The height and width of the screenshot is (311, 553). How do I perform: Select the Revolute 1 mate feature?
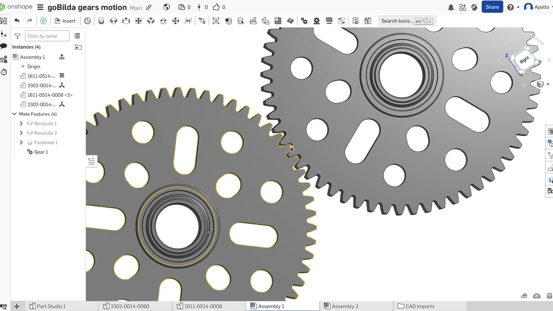[x=45, y=124]
